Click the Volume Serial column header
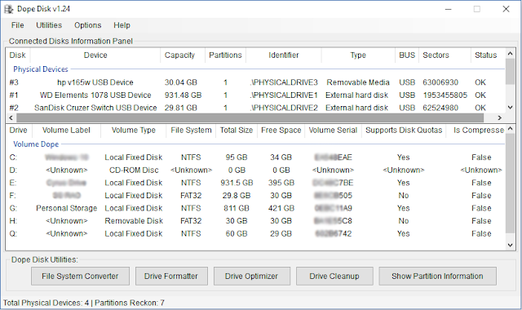The image size is (522, 310). coord(334,131)
